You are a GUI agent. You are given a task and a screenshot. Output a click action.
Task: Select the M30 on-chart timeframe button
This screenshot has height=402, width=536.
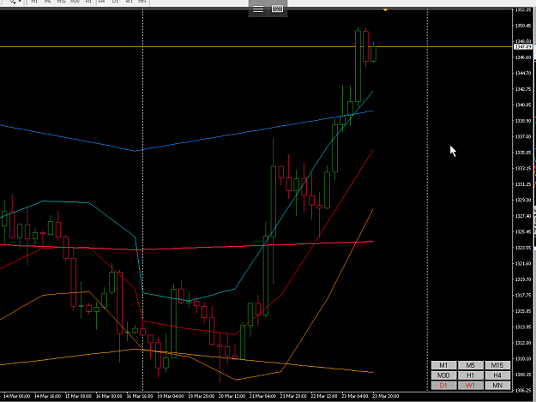443,375
